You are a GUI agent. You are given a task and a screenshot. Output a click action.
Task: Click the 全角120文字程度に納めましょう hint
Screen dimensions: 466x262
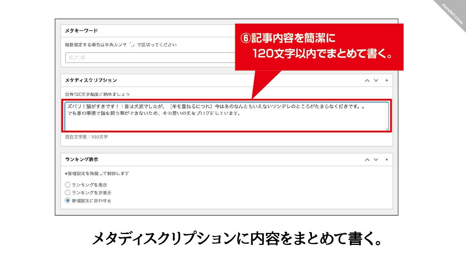click(97, 94)
